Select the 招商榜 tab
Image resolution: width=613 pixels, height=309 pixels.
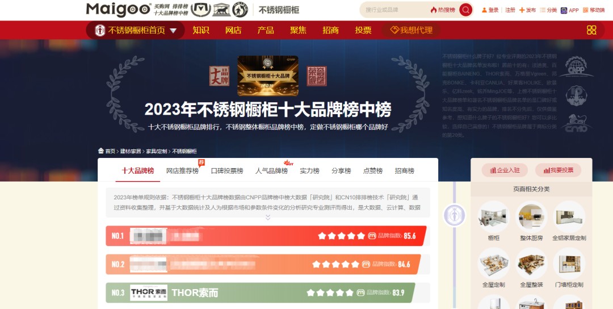pos(405,171)
